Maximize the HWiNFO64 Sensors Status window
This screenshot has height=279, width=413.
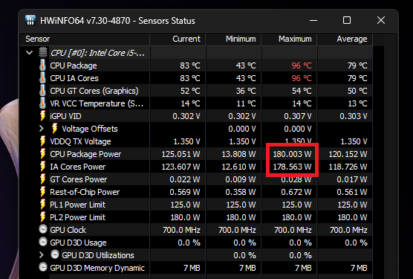347,20
